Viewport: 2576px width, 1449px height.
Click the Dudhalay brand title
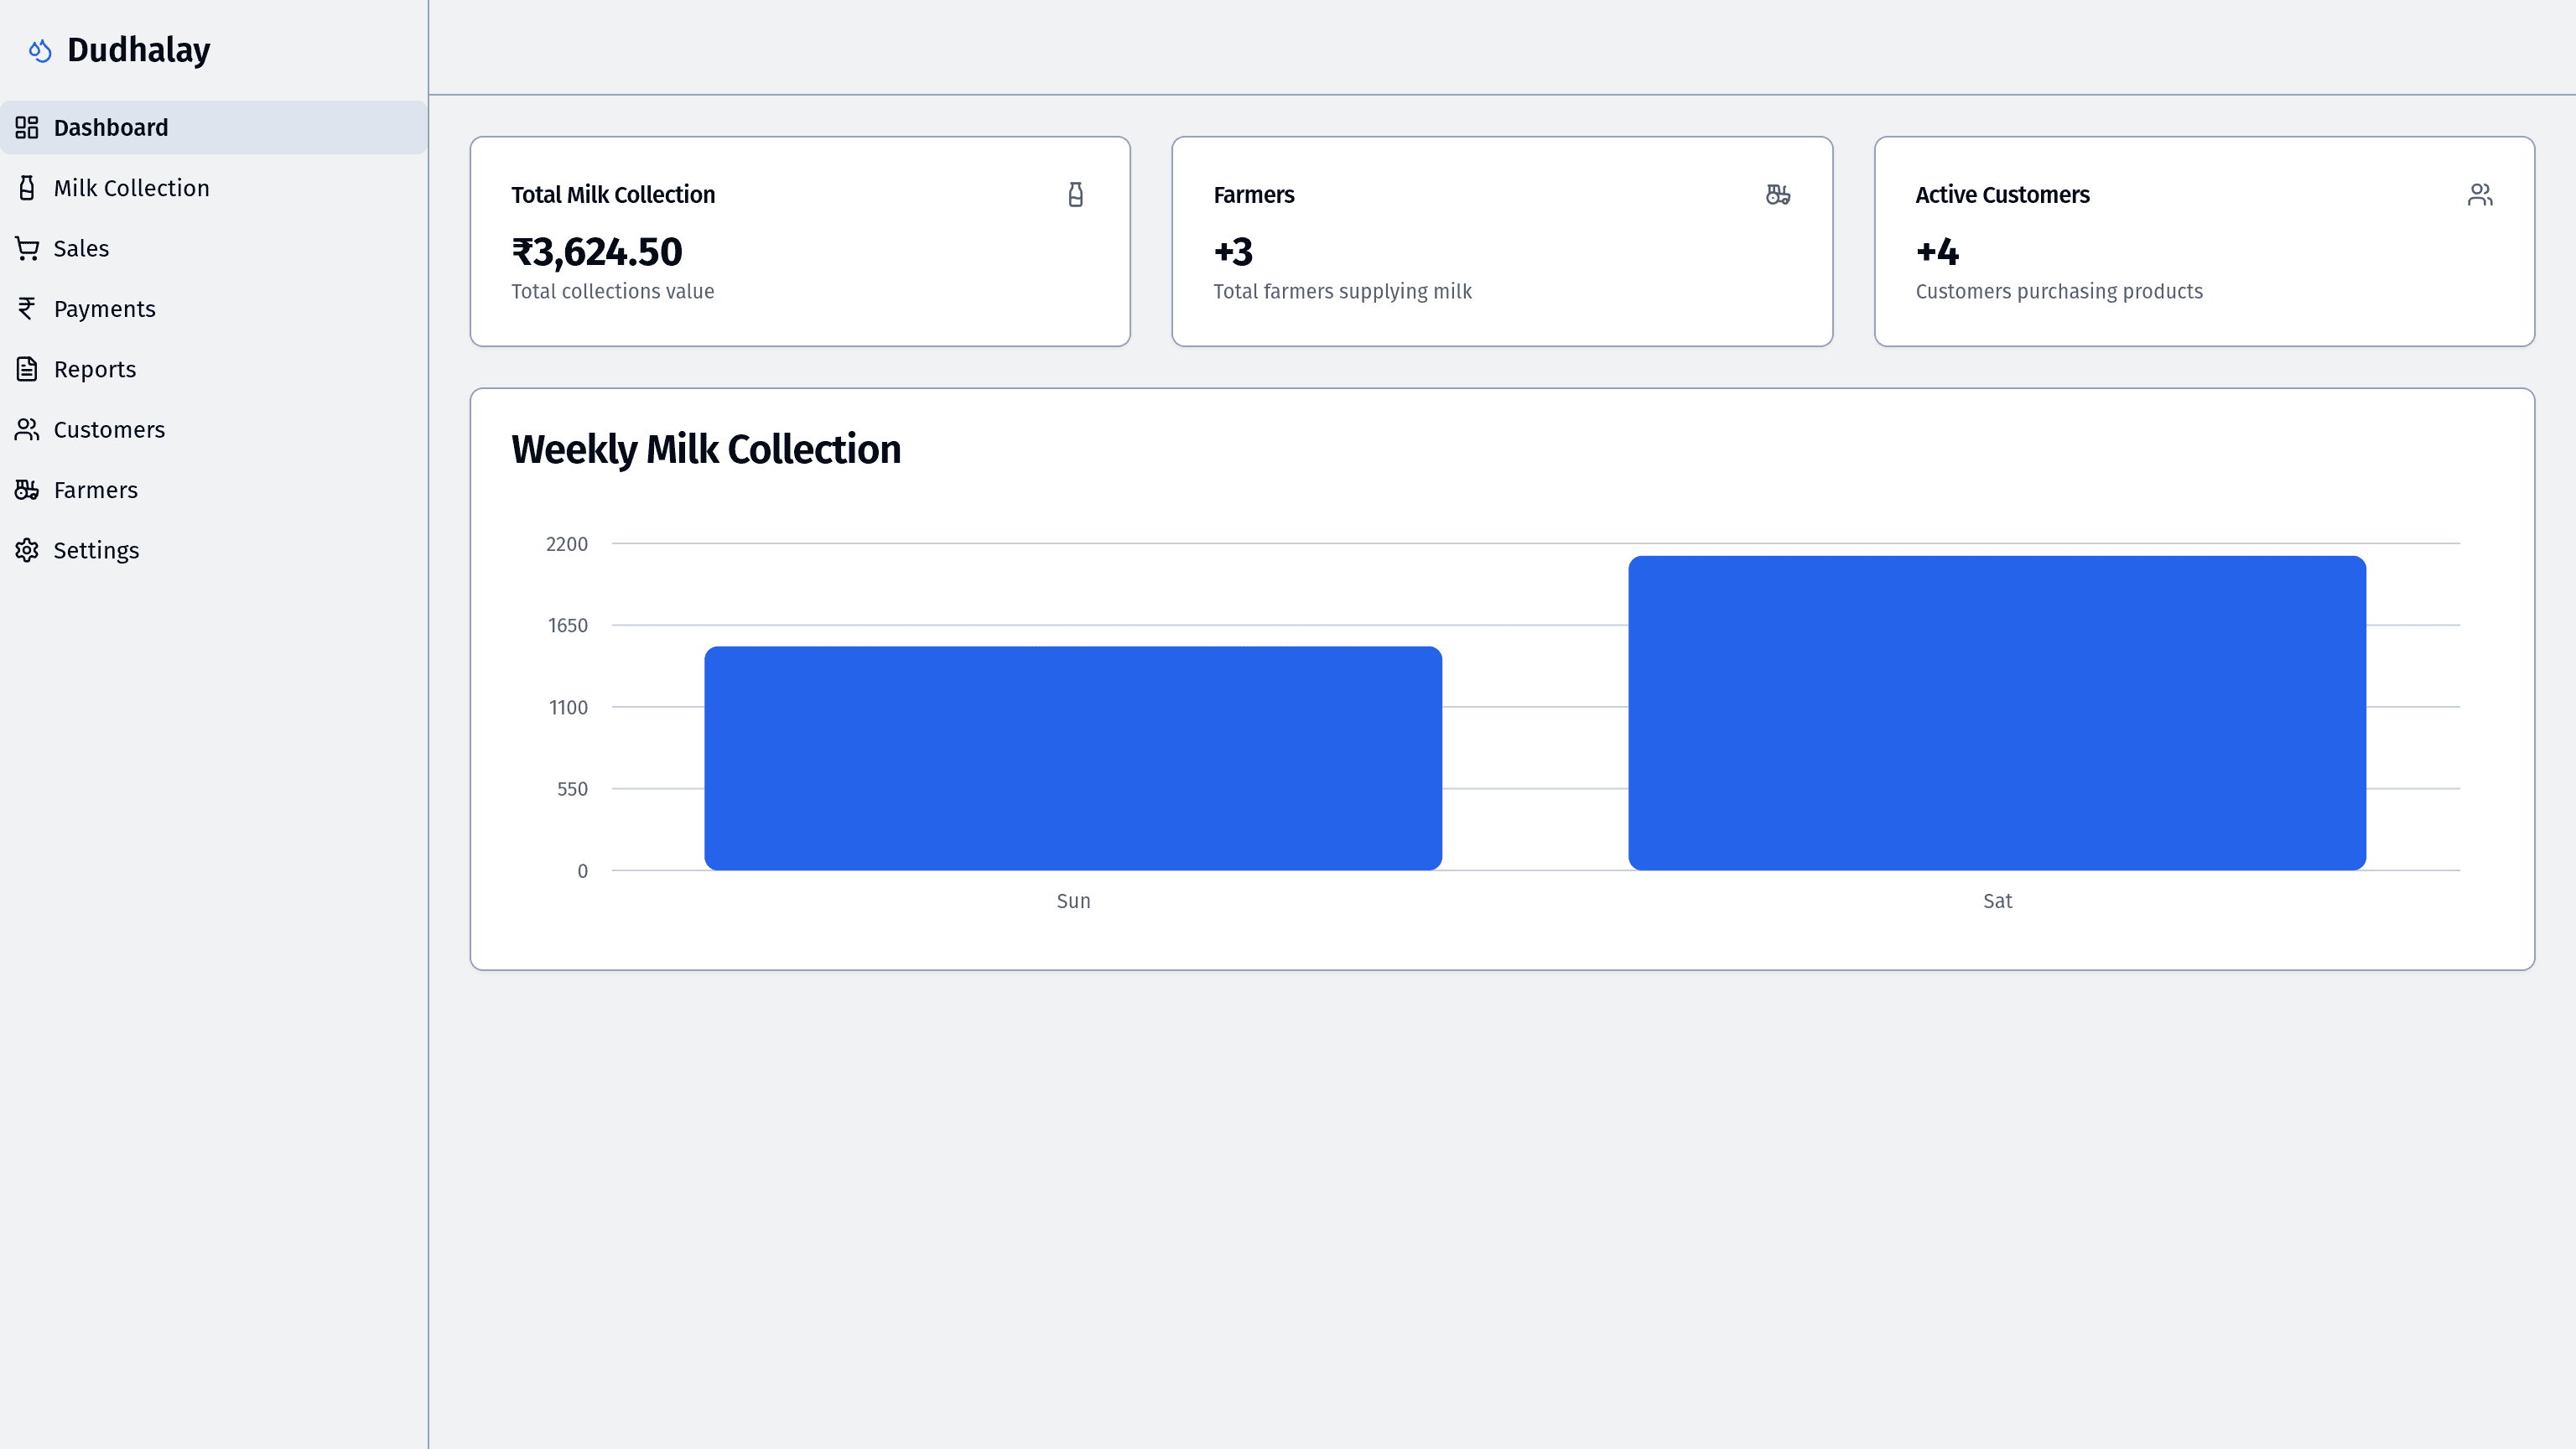click(x=138, y=50)
